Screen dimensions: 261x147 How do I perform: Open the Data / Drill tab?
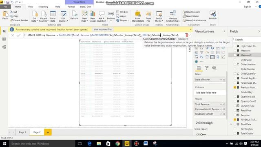[86, 7]
